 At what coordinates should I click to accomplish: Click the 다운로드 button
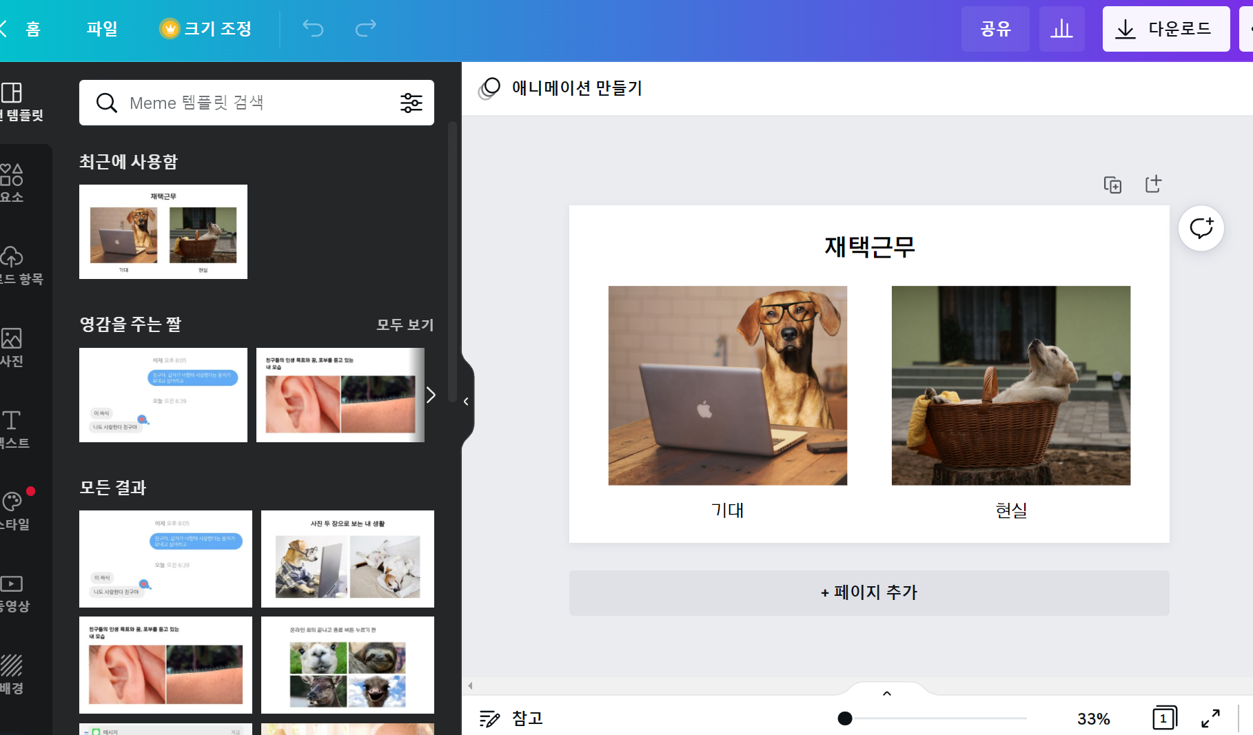coord(1165,29)
